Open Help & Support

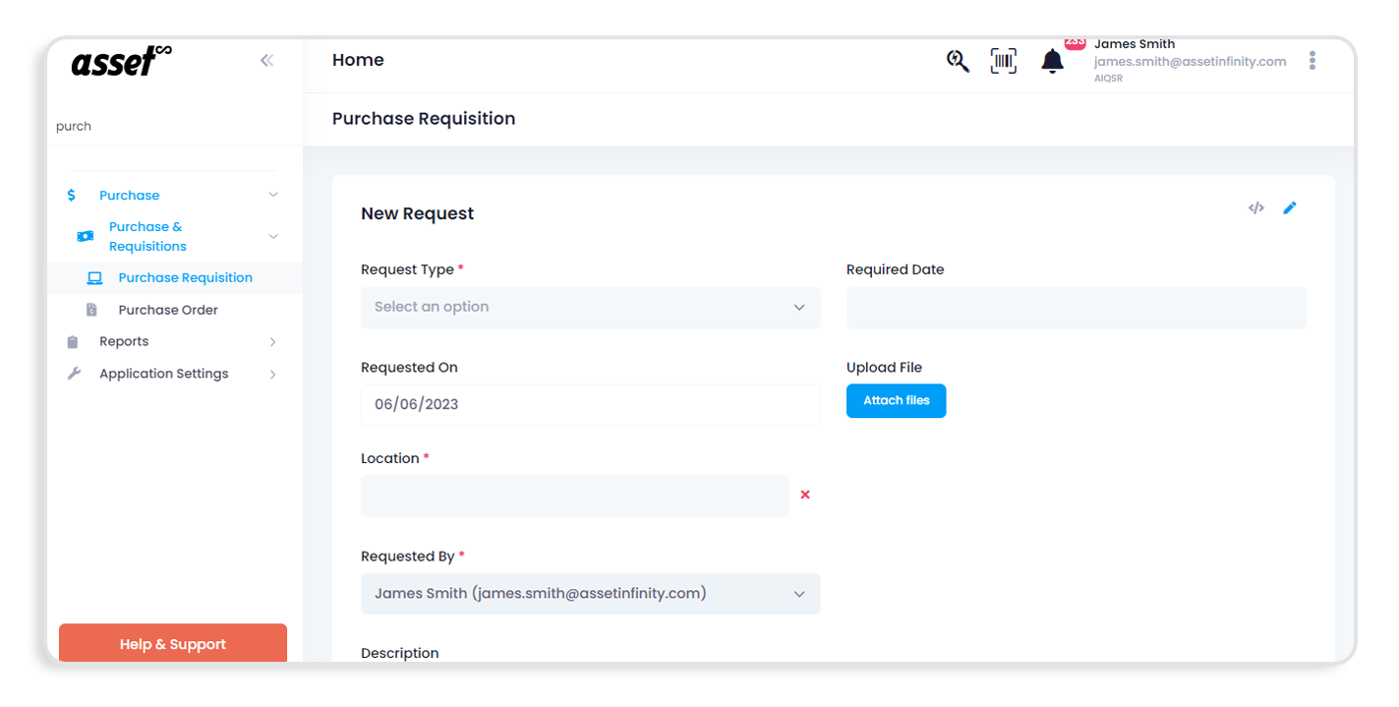172,643
